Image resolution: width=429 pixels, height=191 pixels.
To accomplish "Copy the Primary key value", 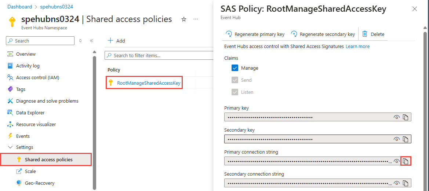I will pyautogui.click(x=406, y=117).
